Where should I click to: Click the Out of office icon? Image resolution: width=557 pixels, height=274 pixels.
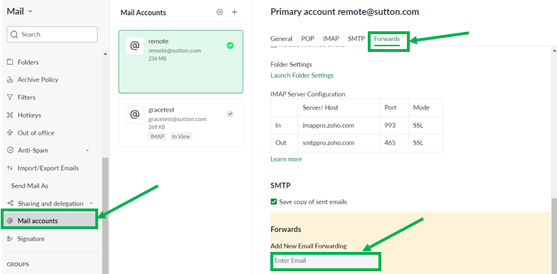[10, 133]
